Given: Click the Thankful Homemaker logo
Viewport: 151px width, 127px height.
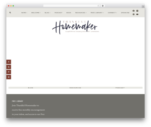Looking at the screenshot, I should pyautogui.click(x=75, y=27).
